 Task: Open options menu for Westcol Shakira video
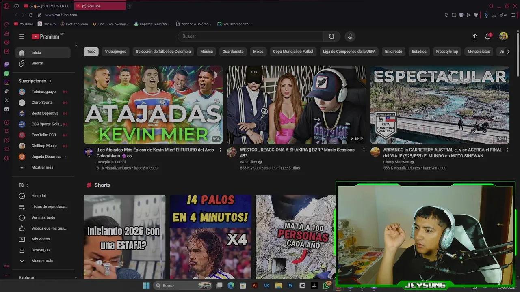[x=364, y=150]
